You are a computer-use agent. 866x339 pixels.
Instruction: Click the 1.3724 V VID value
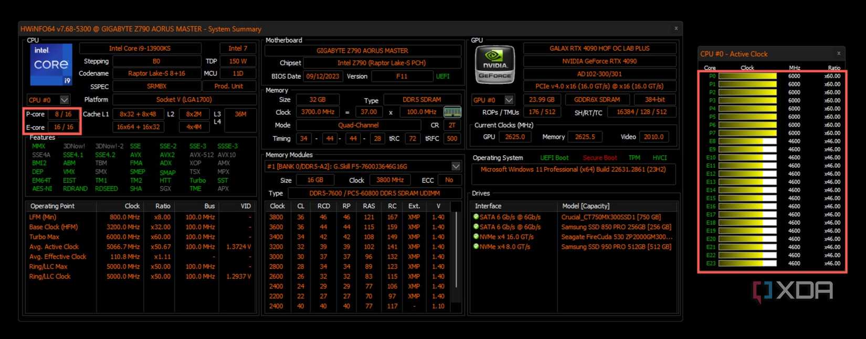point(238,247)
